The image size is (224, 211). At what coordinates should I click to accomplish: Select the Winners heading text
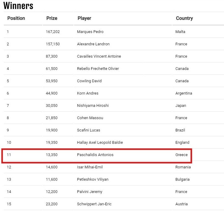[x=18, y=5]
